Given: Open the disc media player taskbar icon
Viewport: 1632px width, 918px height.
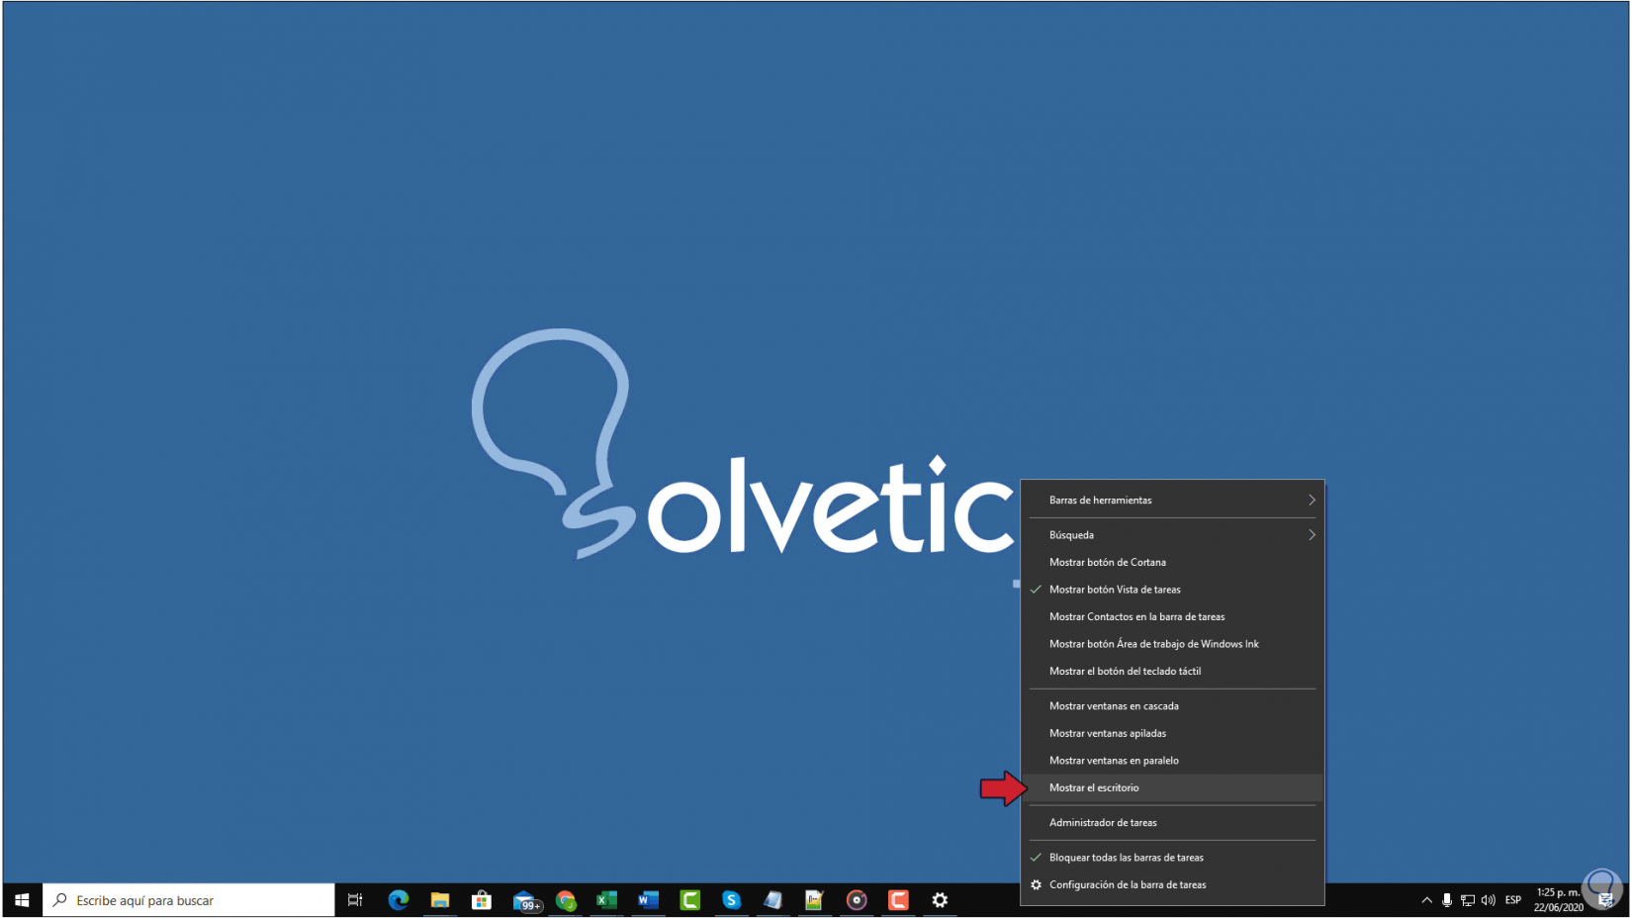Looking at the screenshot, I should (x=857, y=900).
